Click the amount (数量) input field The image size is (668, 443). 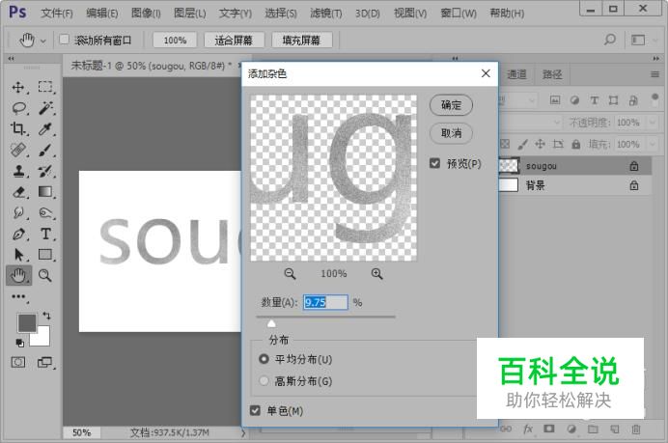click(x=325, y=302)
